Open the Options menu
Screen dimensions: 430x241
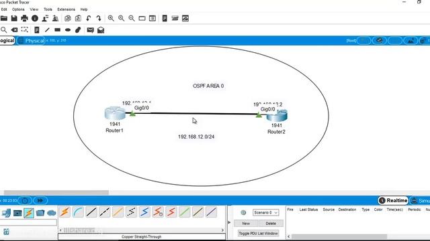(x=18, y=9)
